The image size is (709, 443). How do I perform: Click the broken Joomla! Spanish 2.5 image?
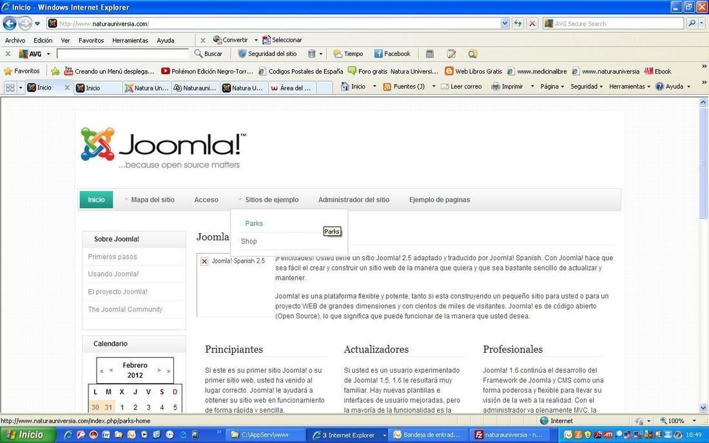(235, 285)
